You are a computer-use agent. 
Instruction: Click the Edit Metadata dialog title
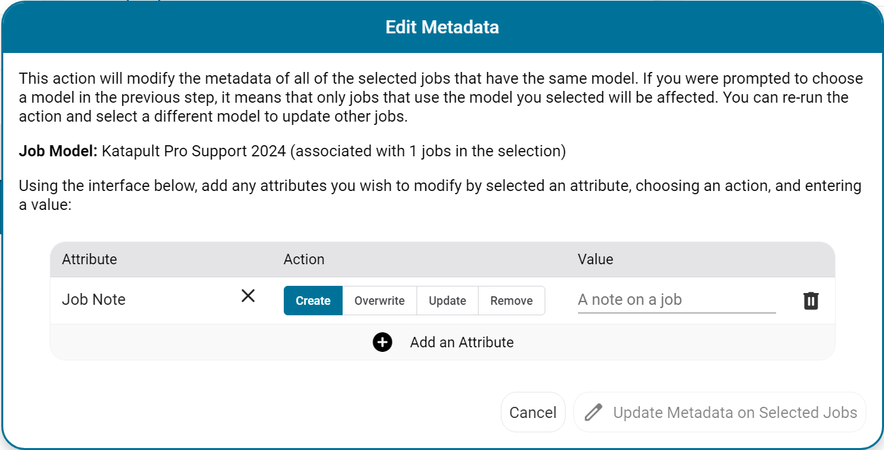click(442, 27)
